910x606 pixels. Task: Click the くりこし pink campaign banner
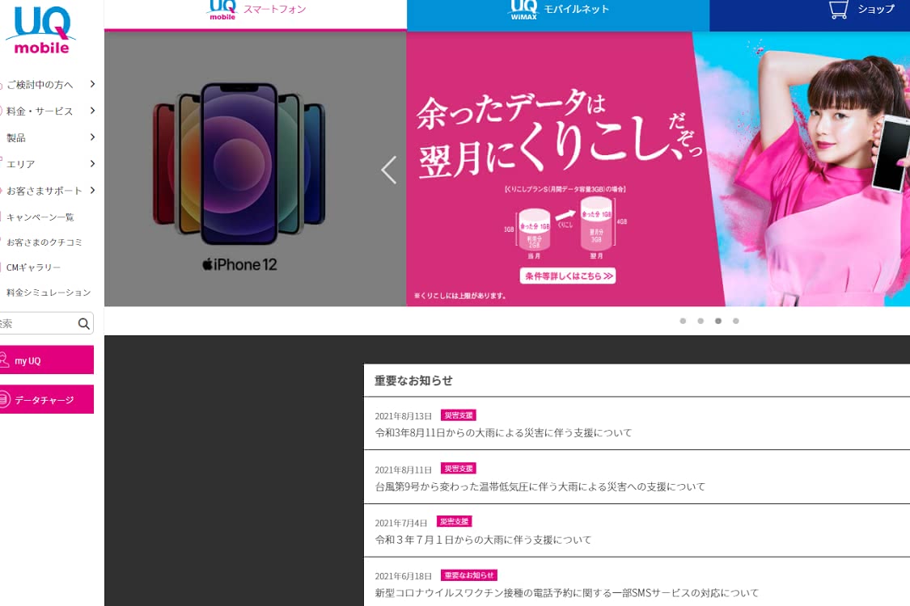tap(658, 169)
